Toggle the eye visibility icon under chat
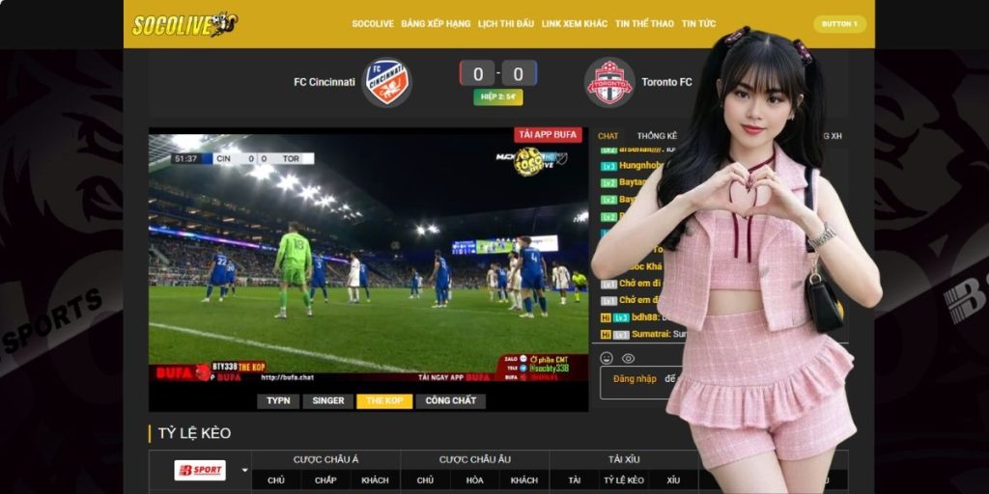 [628, 358]
